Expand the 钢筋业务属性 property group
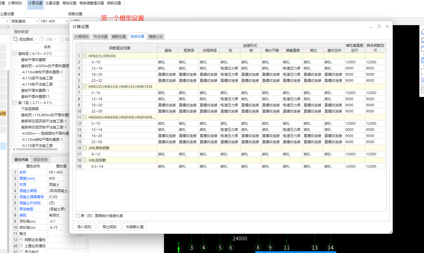Screen dimensions: 424x253 pos(21,240)
